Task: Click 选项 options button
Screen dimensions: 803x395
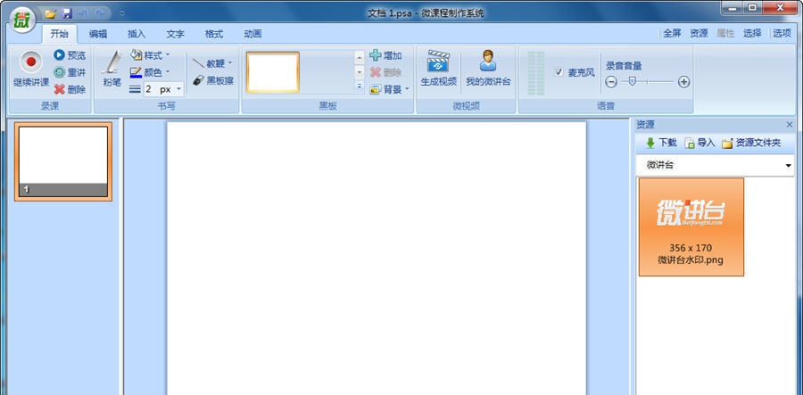Action: (x=782, y=33)
